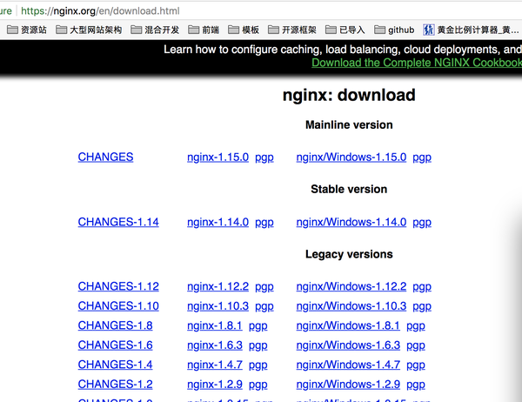Select the 'Stable version' heading text

click(349, 189)
